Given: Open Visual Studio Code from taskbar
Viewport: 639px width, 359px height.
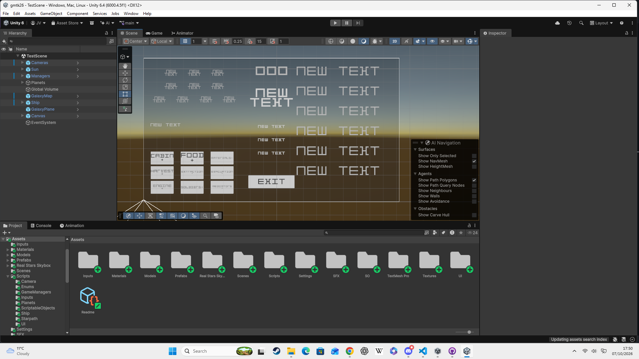Looking at the screenshot, I should click(423, 351).
